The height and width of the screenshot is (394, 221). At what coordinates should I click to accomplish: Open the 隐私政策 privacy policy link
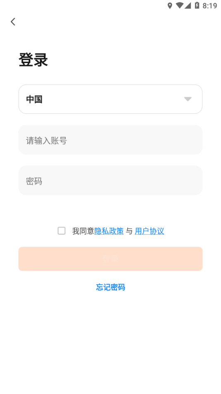point(109,231)
